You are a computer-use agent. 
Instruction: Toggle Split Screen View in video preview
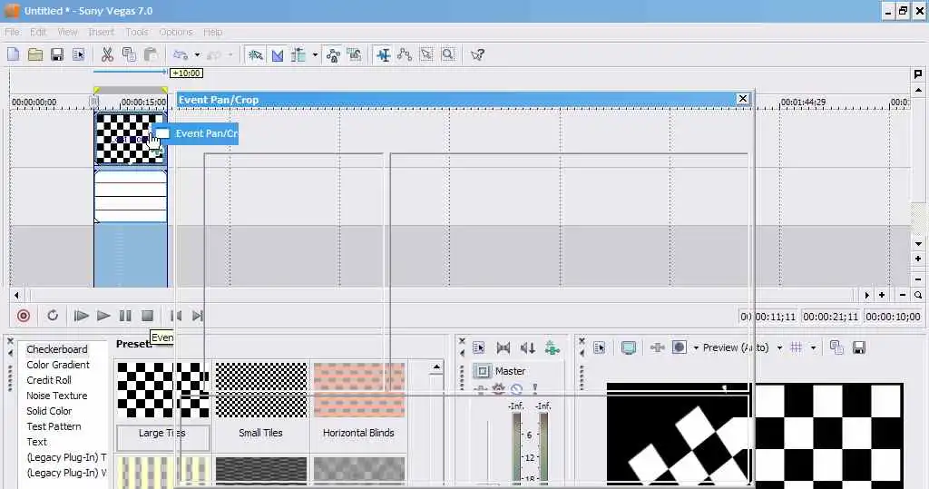pyautogui.click(x=679, y=348)
